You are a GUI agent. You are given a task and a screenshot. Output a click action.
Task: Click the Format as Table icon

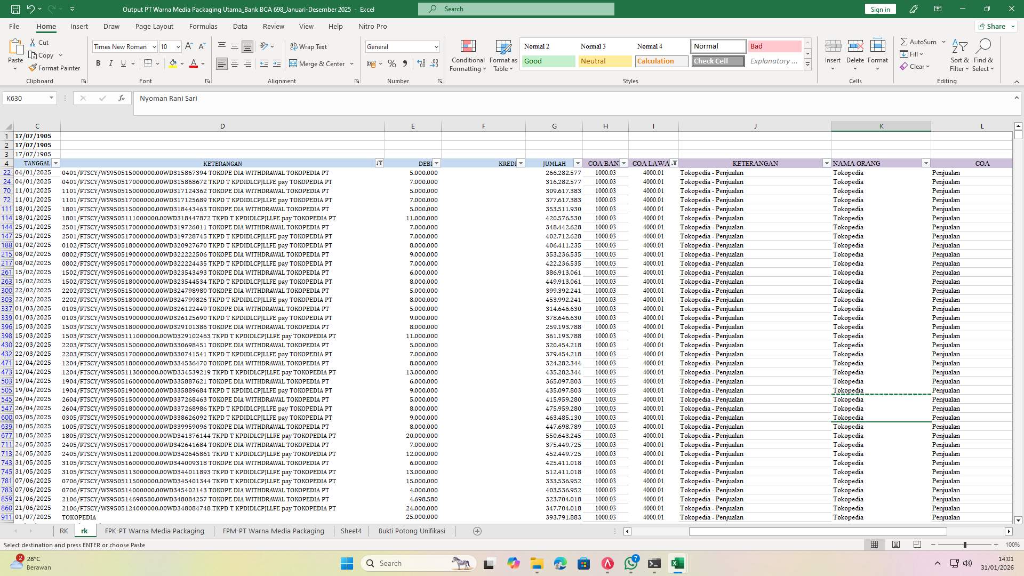[x=502, y=55]
